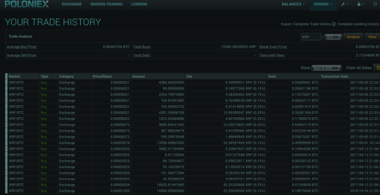Select total cell 0.18975000 BTC
The image size is (380, 195).
[305, 191]
